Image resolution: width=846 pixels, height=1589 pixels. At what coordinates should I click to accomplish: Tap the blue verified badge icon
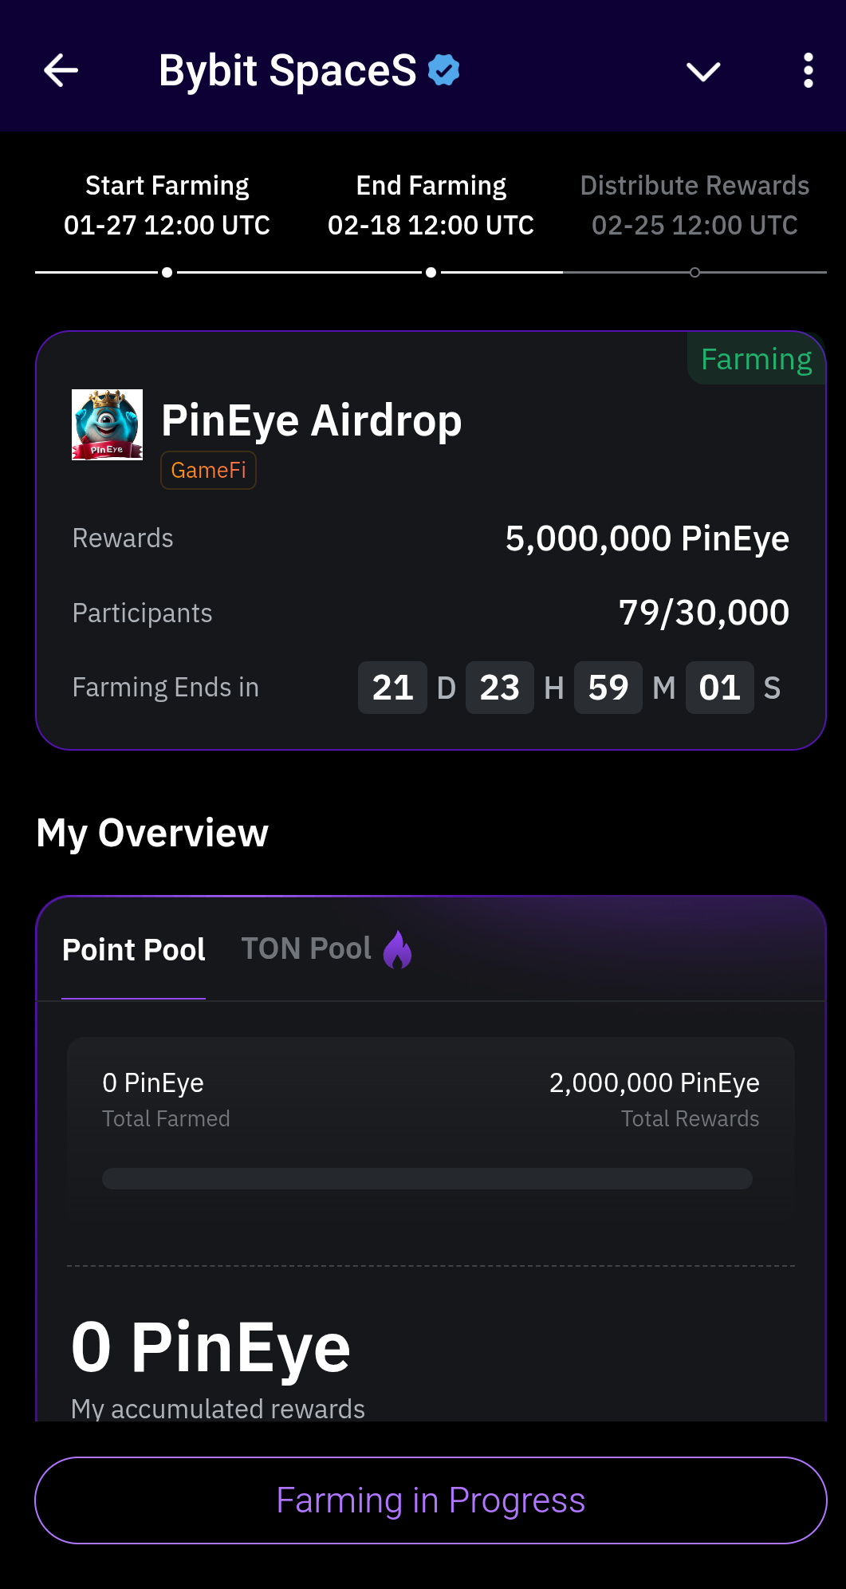(444, 70)
